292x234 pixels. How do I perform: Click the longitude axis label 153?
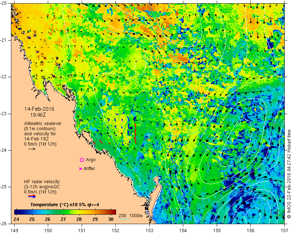click(x=149, y=231)
